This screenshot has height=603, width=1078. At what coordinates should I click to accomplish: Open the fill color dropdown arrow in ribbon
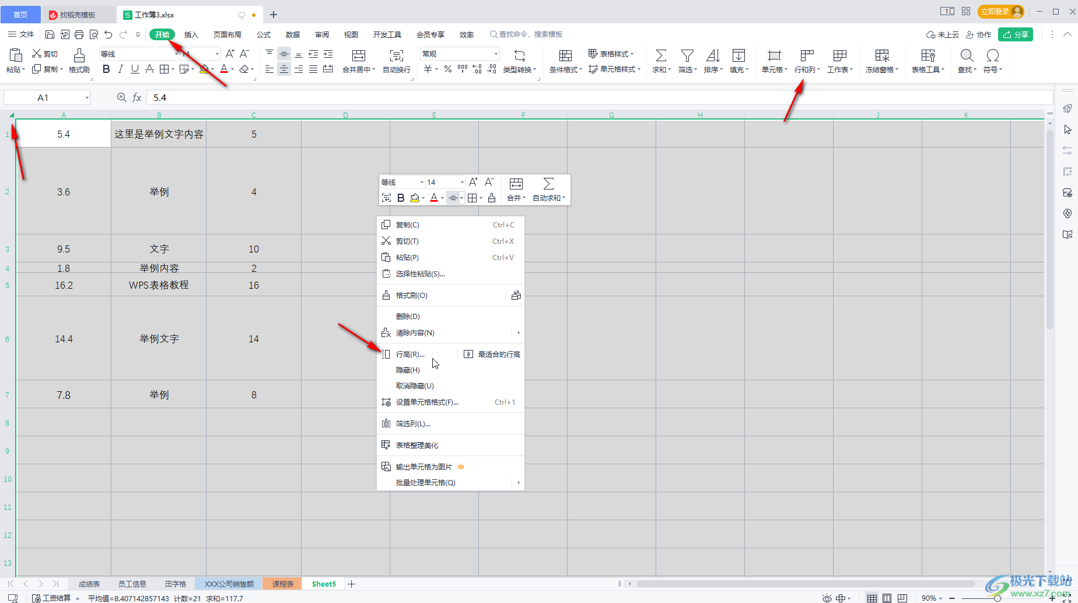[213, 69]
